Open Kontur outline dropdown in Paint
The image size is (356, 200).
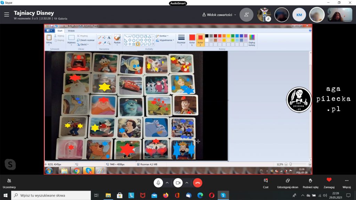pyautogui.click(x=162, y=36)
